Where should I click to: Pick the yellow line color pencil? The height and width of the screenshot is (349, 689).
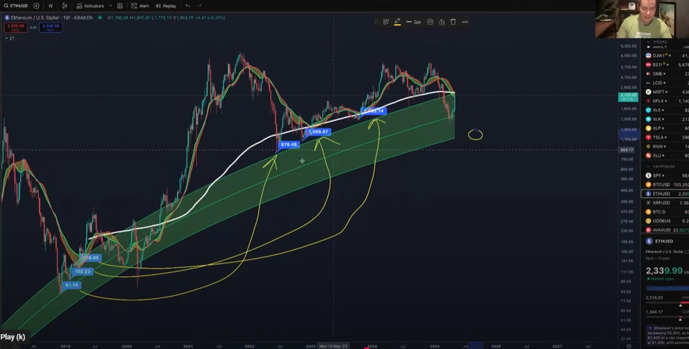pos(397,22)
